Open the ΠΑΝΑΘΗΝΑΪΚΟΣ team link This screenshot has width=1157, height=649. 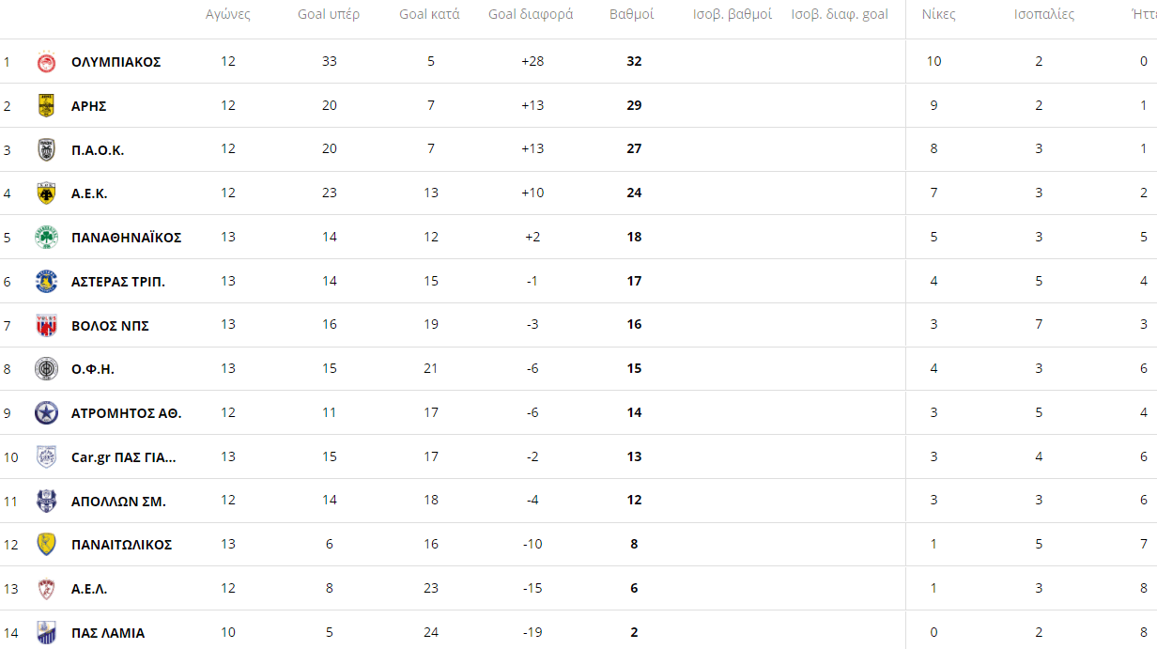pos(127,238)
